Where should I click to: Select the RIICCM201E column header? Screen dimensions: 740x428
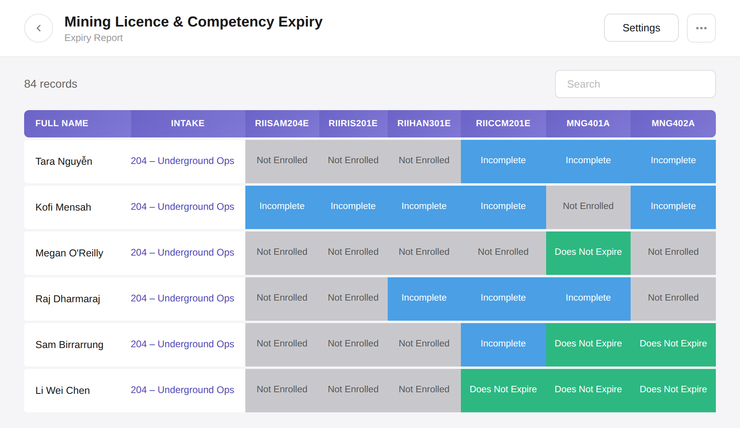coord(503,124)
